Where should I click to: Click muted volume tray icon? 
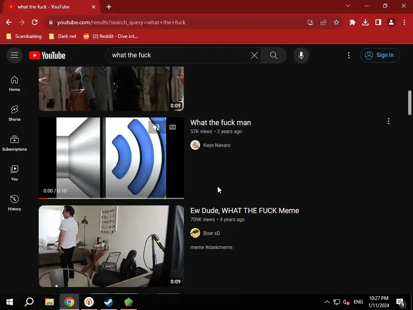pos(346,302)
